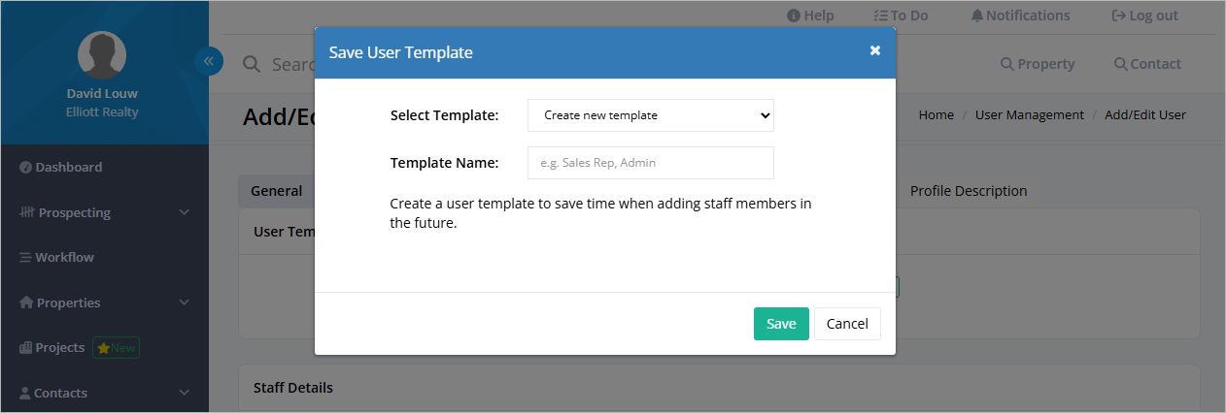This screenshot has height=413, width=1226.
Task: Search by Contact
Action: coord(1147,64)
